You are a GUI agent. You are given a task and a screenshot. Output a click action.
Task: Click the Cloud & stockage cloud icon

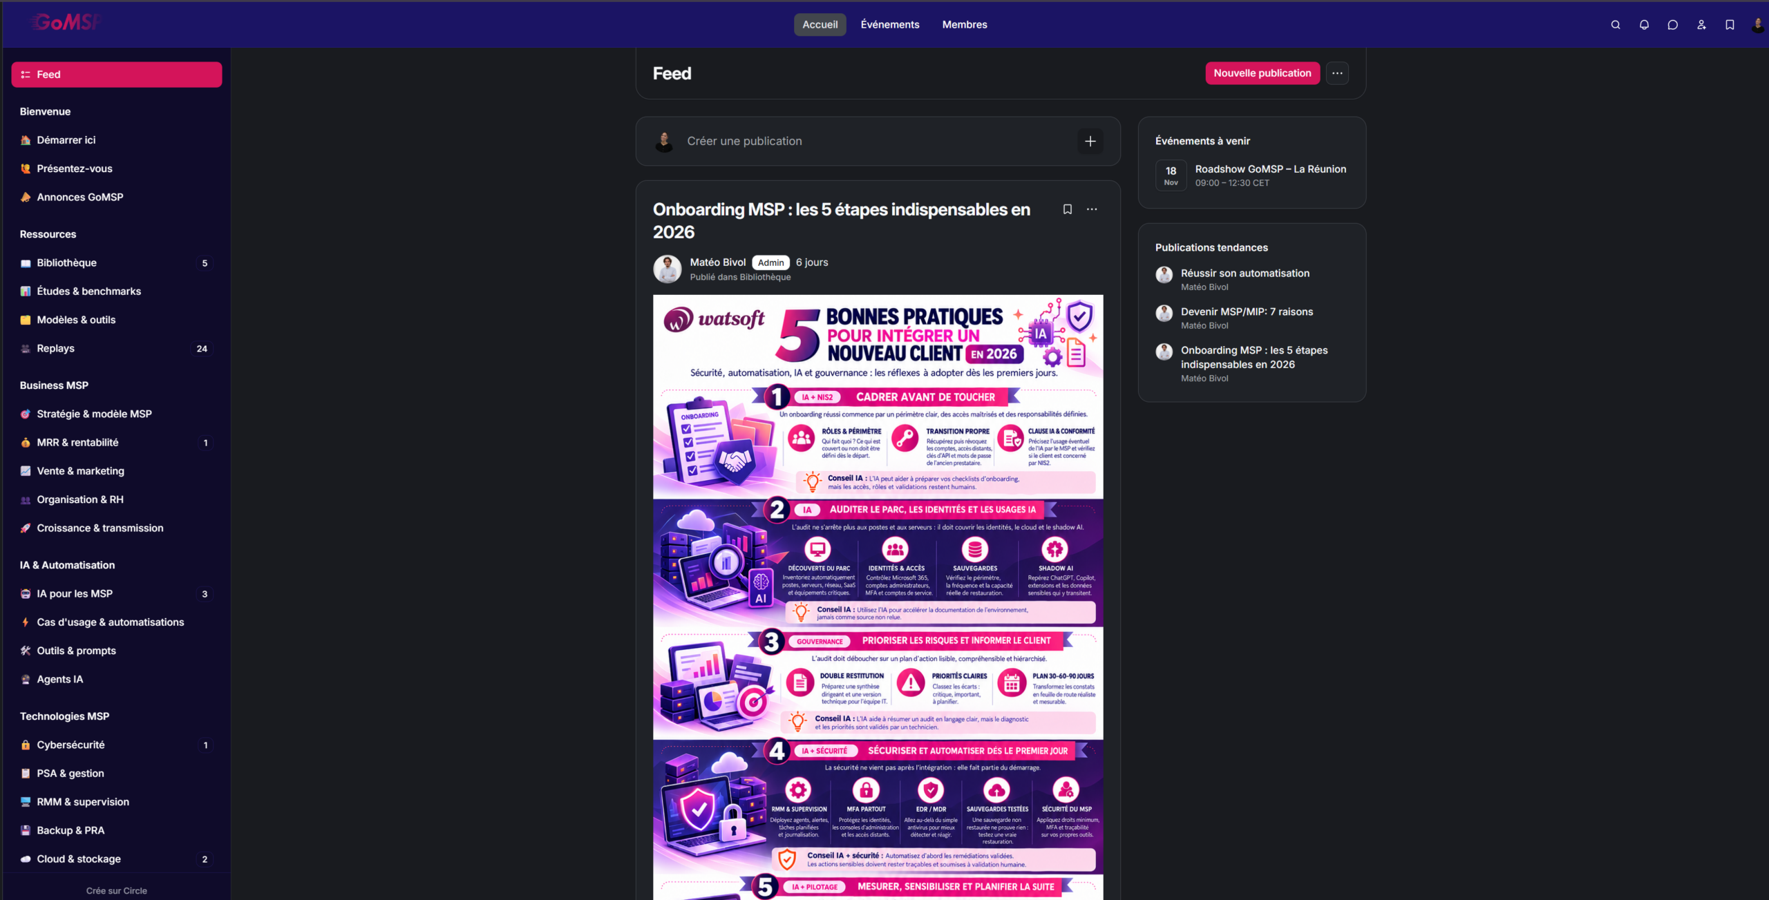tap(26, 859)
